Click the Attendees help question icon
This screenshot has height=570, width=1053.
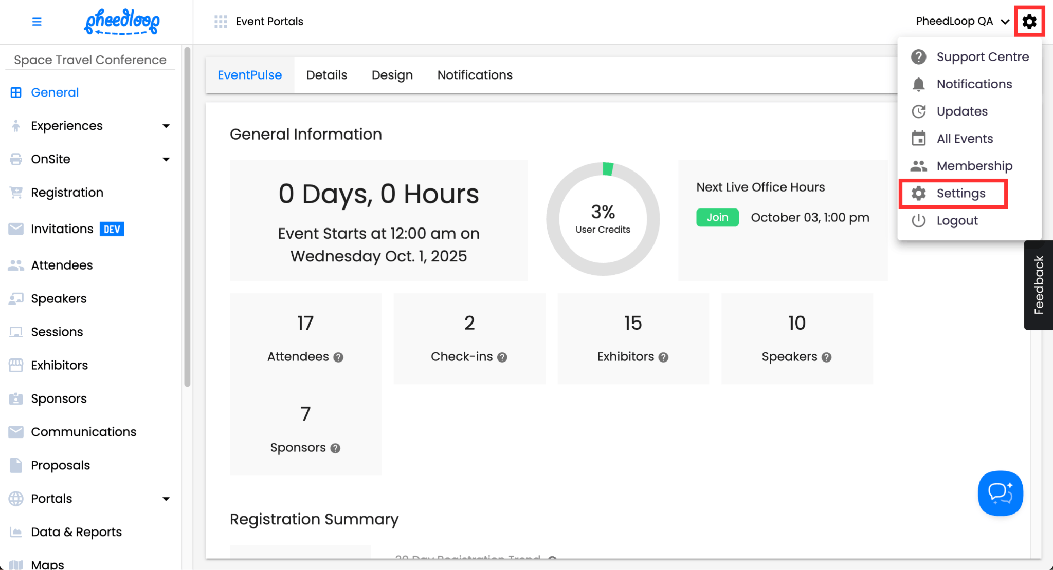click(x=338, y=357)
